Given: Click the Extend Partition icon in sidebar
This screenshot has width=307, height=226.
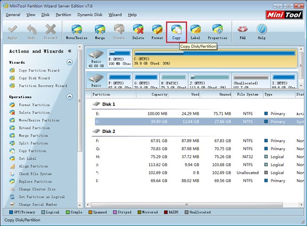Looking at the screenshot, I should [x=12, y=128].
